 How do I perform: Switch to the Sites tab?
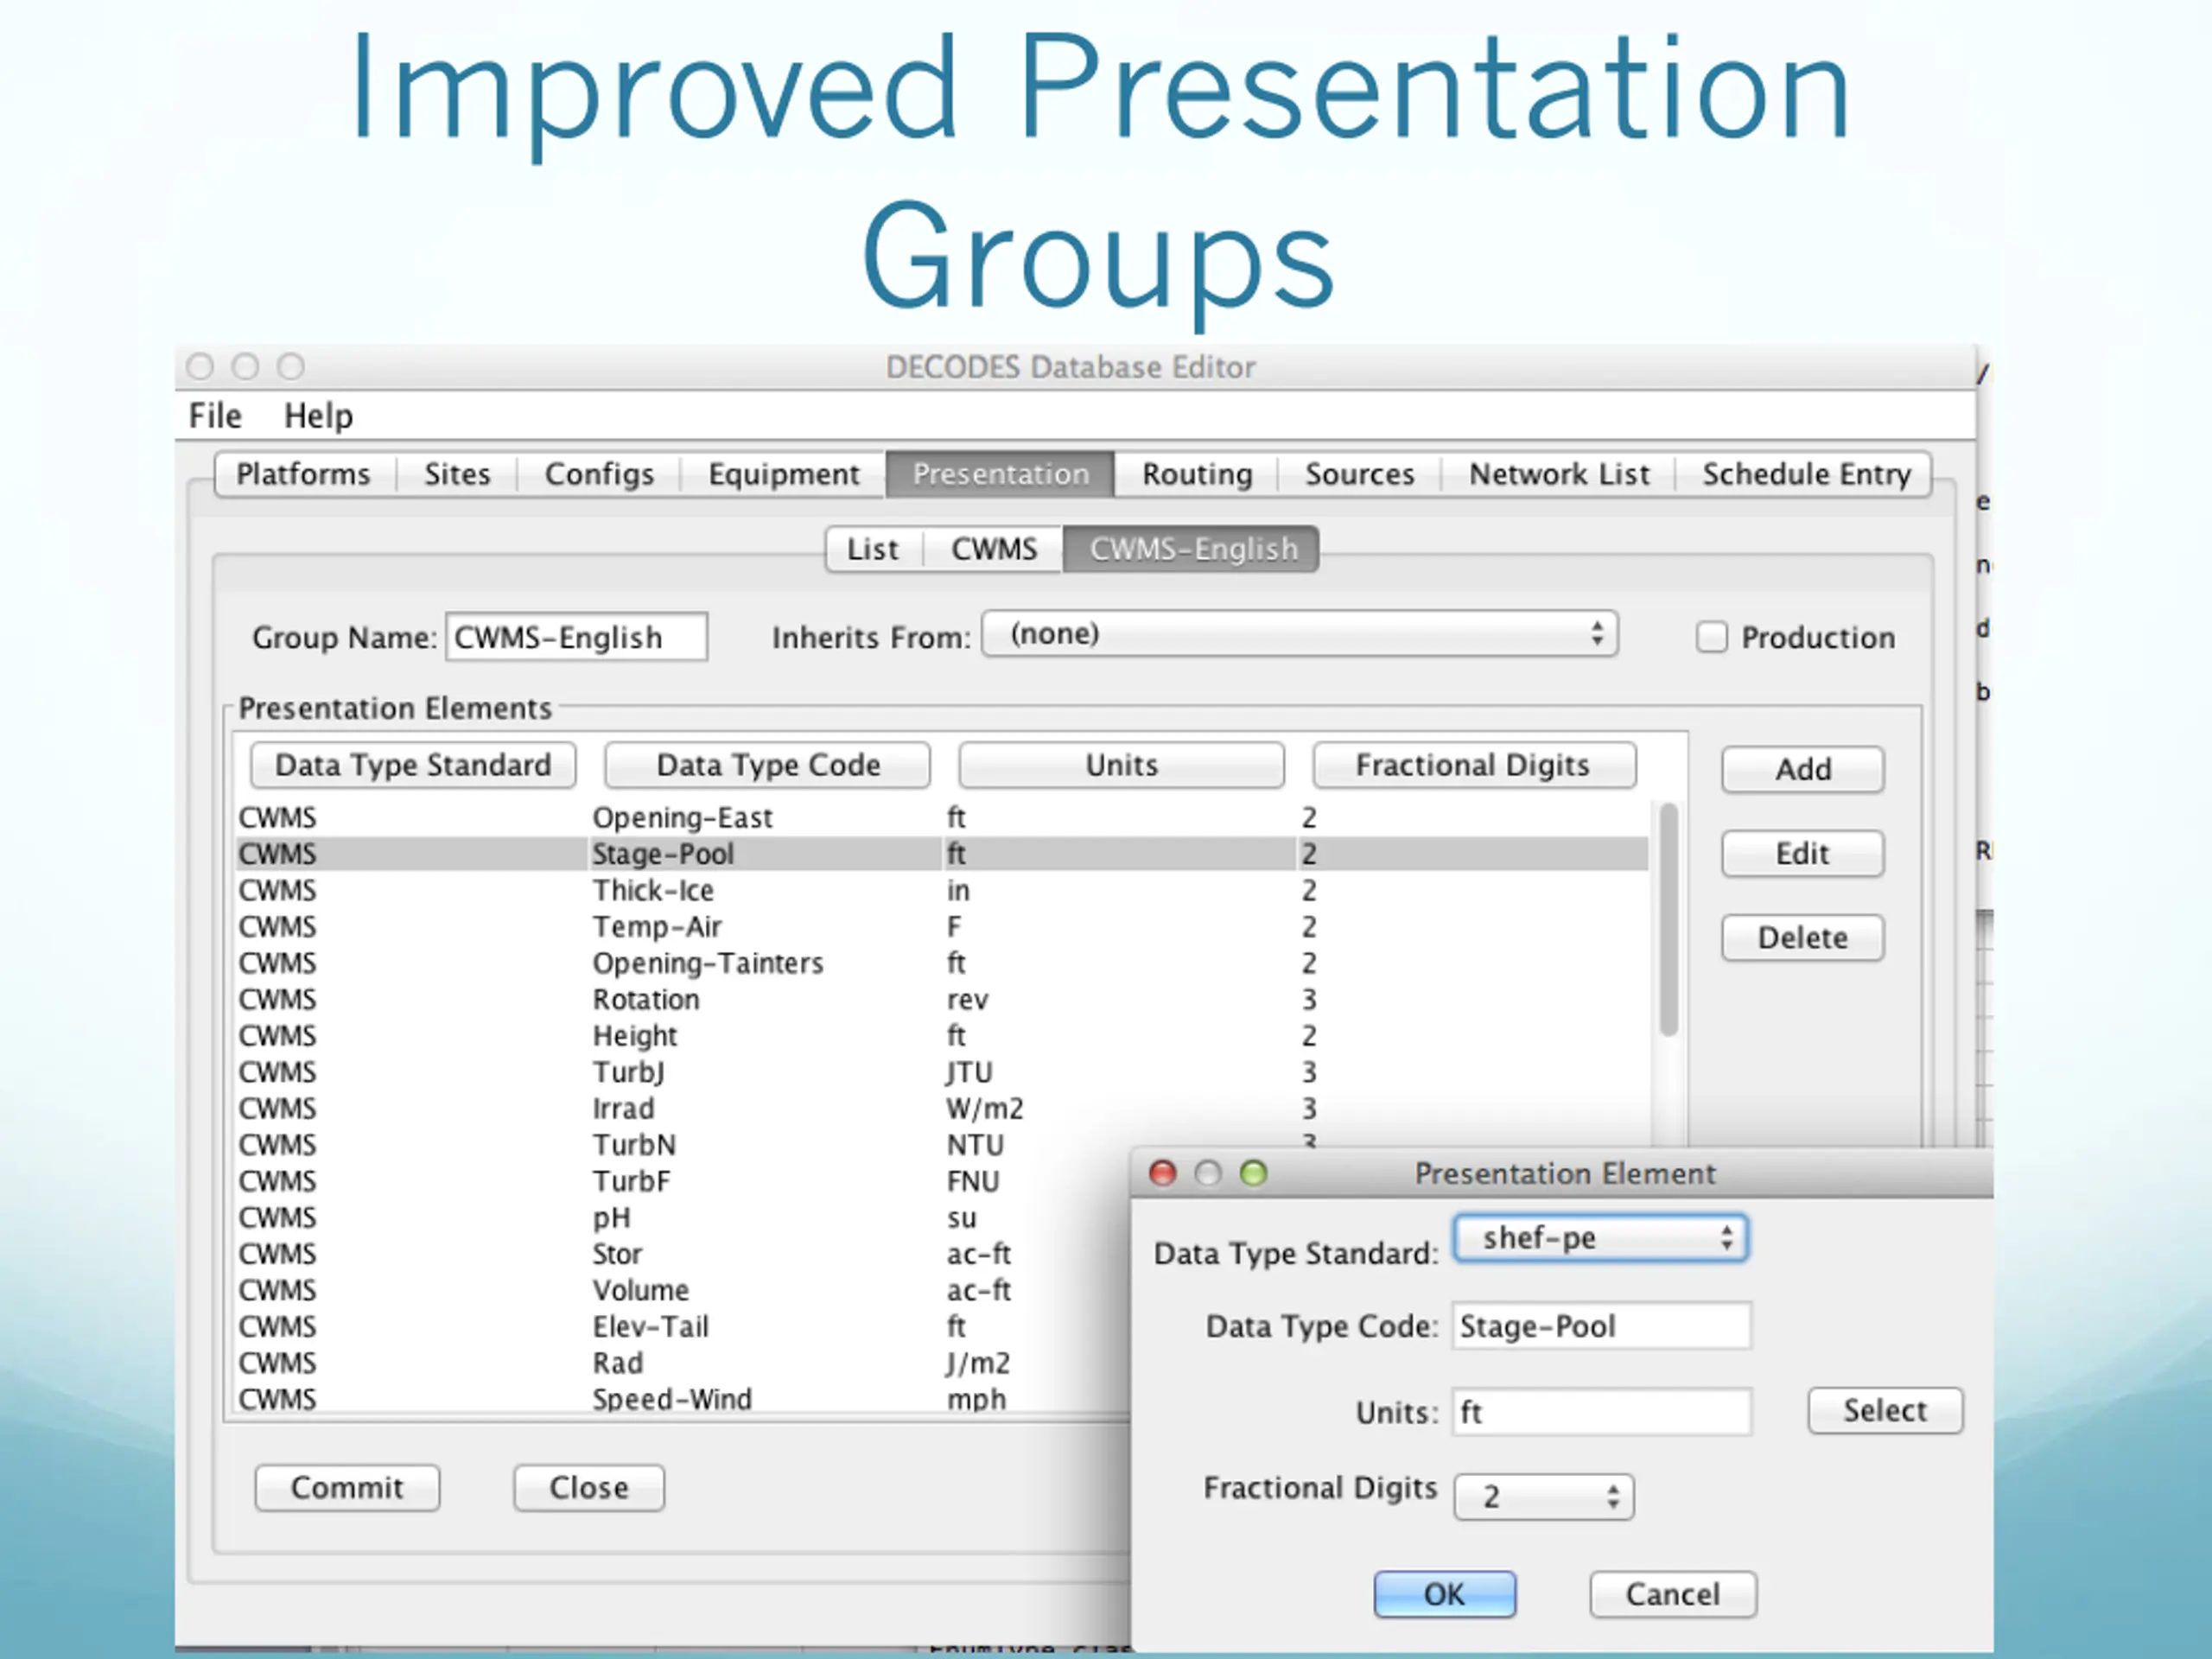click(x=457, y=474)
